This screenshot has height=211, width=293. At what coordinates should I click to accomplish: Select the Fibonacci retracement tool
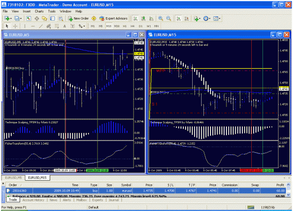(57, 26)
